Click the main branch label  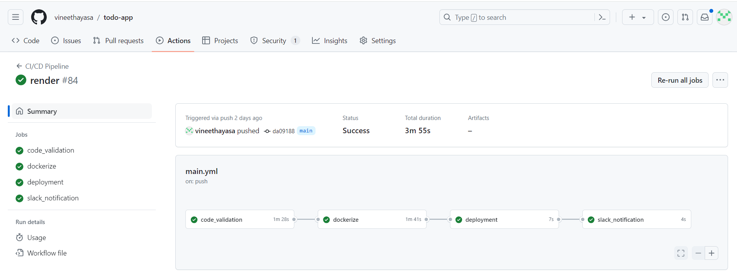tap(306, 131)
